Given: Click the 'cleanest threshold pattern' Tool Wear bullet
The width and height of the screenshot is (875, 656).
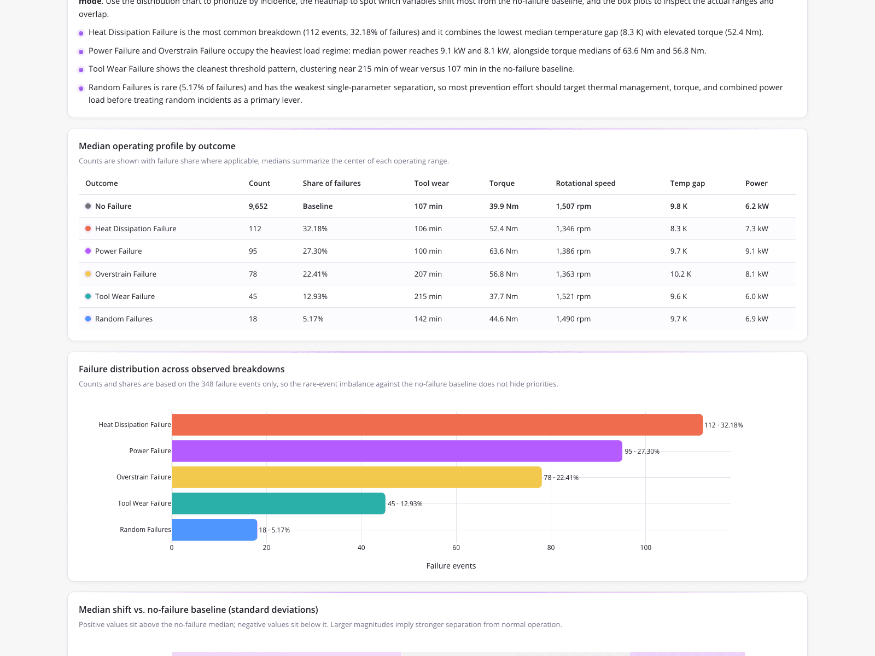Looking at the screenshot, I should click(x=331, y=69).
